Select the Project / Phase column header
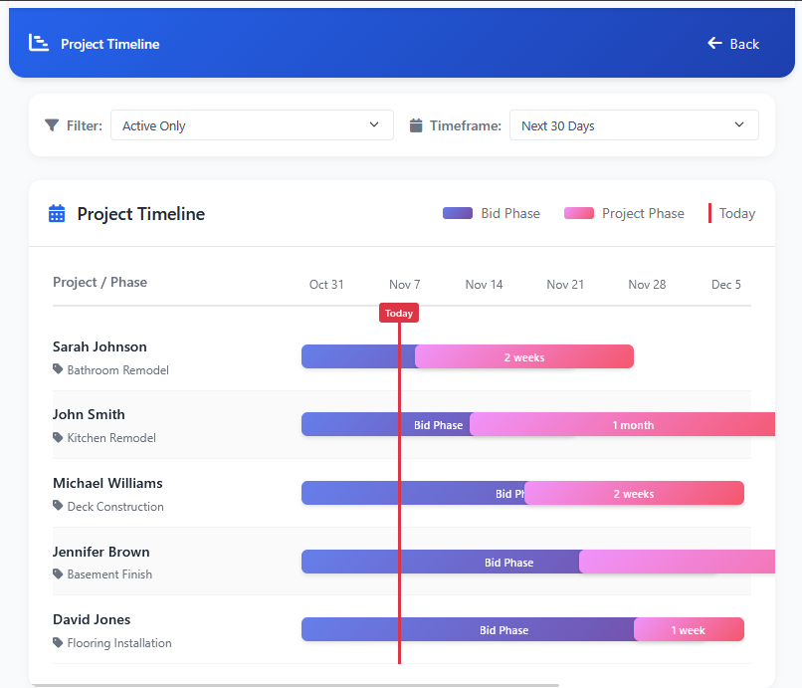 (100, 283)
